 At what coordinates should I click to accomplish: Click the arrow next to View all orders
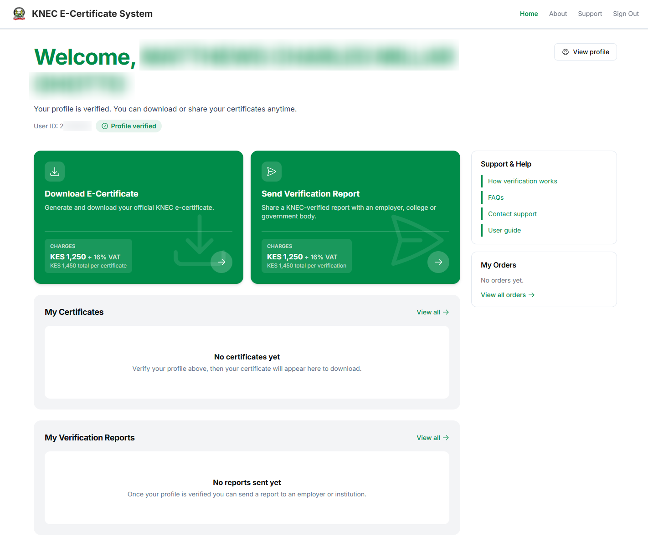click(x=531, y=295)
